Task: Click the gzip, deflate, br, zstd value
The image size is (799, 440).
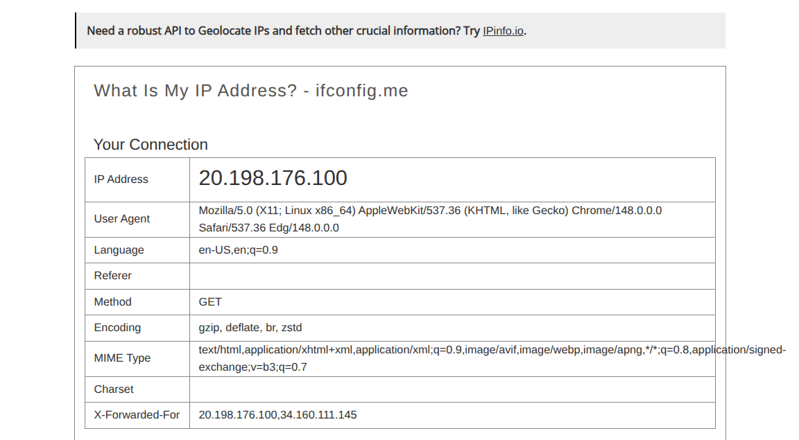Action: [250, 328]
